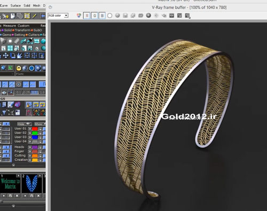Click the Show layers button
Viewport: 267px width, 211px height.
point(40,124)
